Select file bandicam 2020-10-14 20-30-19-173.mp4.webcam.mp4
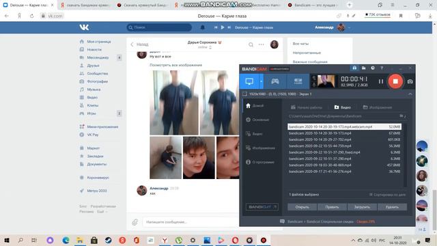This screenshot has height=246, width=437. point(344,126)
